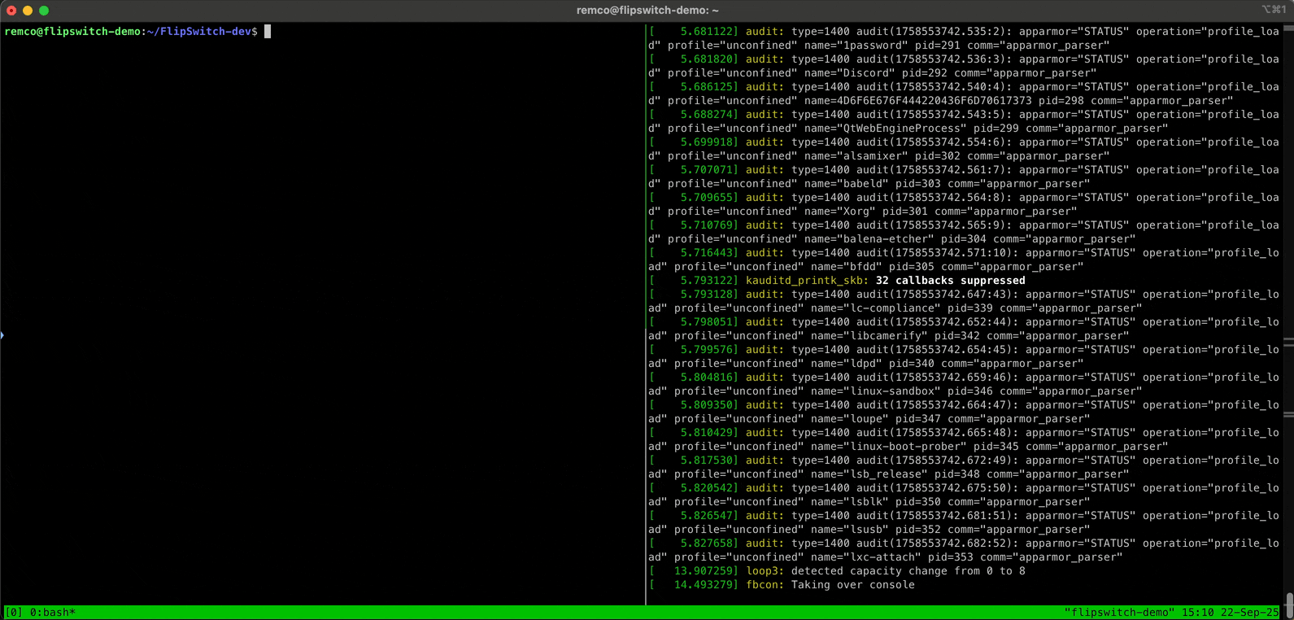Screen dimensions: 1294x620
Task: Click the shell prompt ending in "~/FlipSwitch-dev$"
Action: click(x=131, y=32)
